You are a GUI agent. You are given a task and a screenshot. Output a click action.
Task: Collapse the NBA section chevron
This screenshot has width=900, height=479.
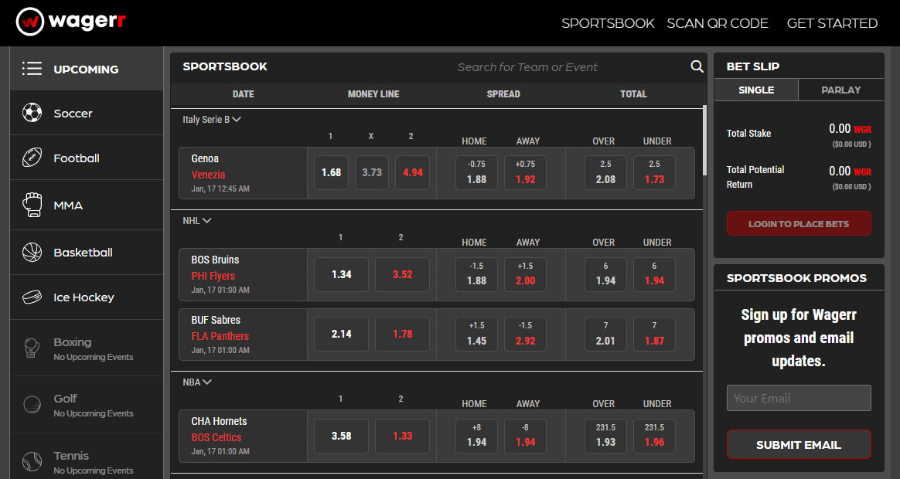coord(207,382)
